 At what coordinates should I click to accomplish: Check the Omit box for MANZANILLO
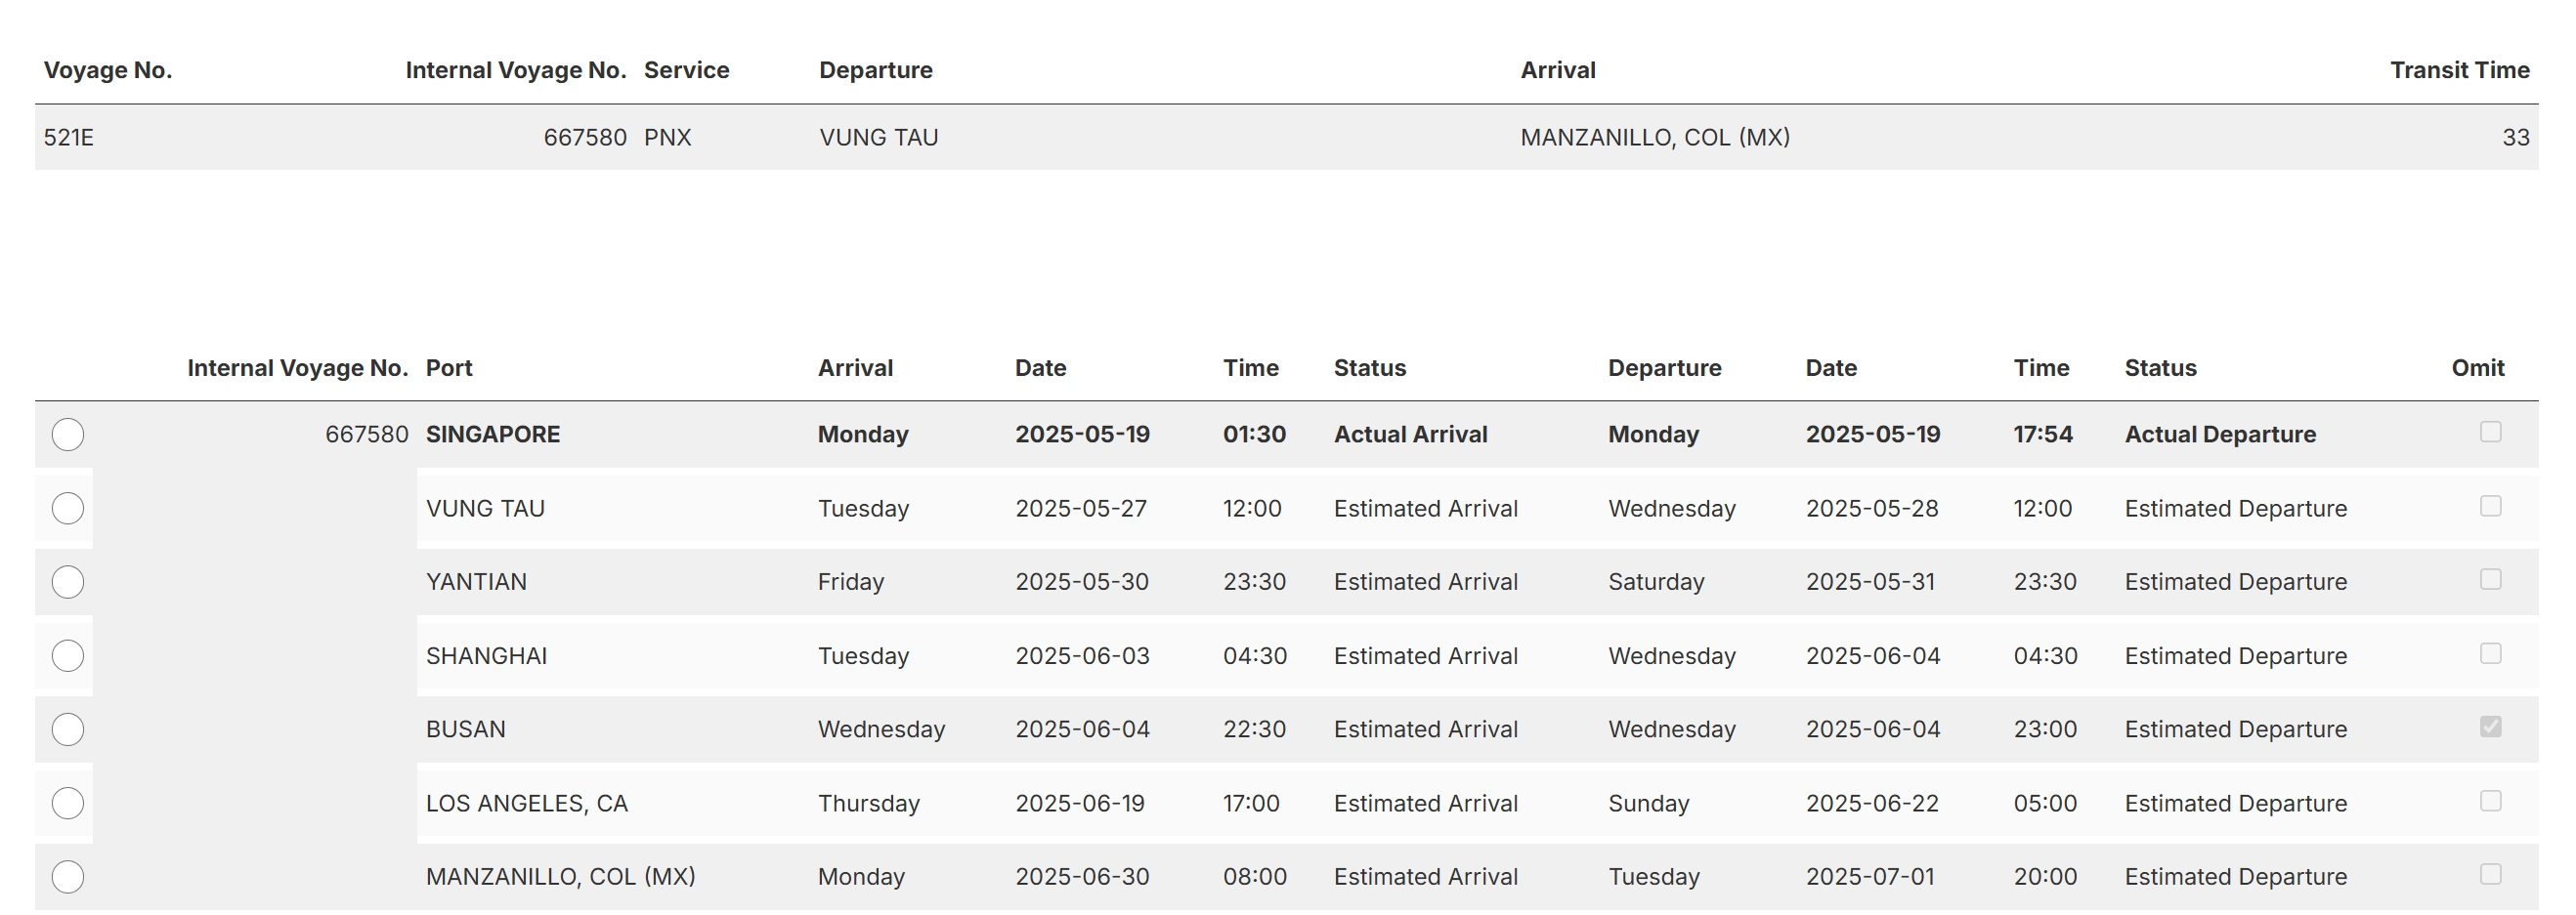[2490, 874]
